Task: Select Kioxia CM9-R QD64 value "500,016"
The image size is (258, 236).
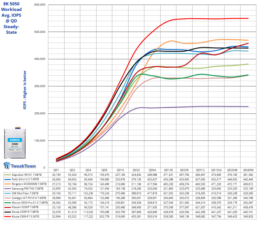Action: pyautogui.click(x=152, y=216)
